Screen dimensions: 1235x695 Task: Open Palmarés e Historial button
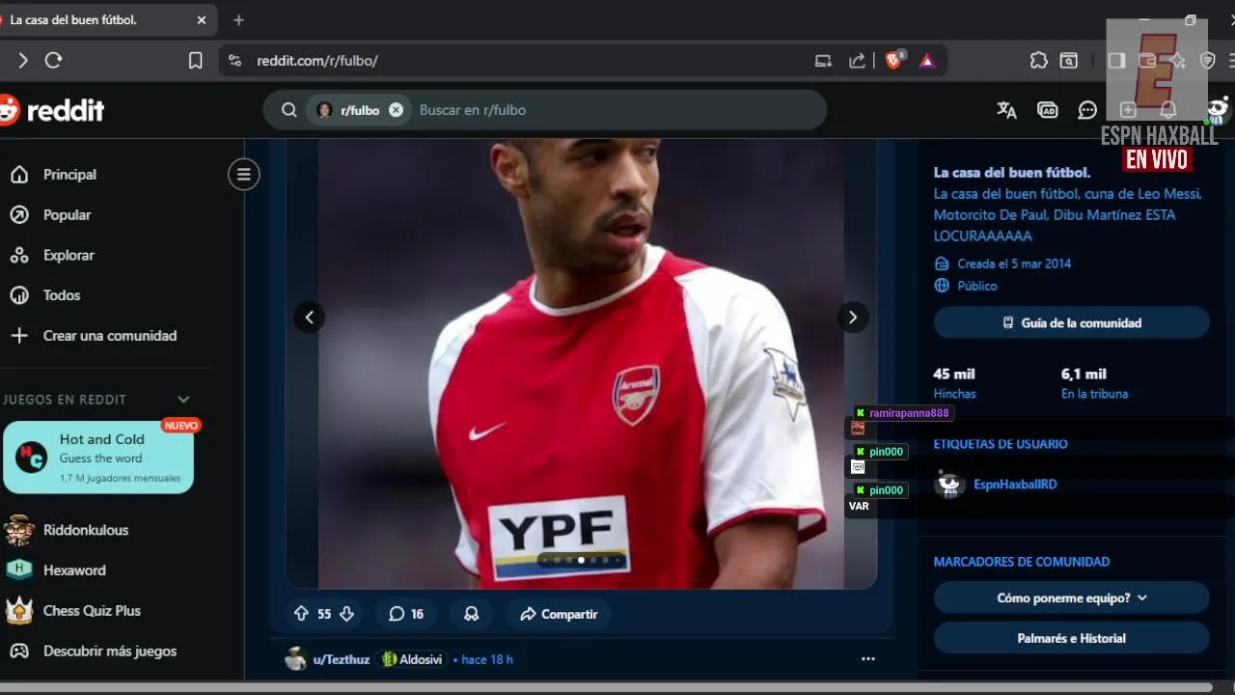click(x=1071, y=639)
